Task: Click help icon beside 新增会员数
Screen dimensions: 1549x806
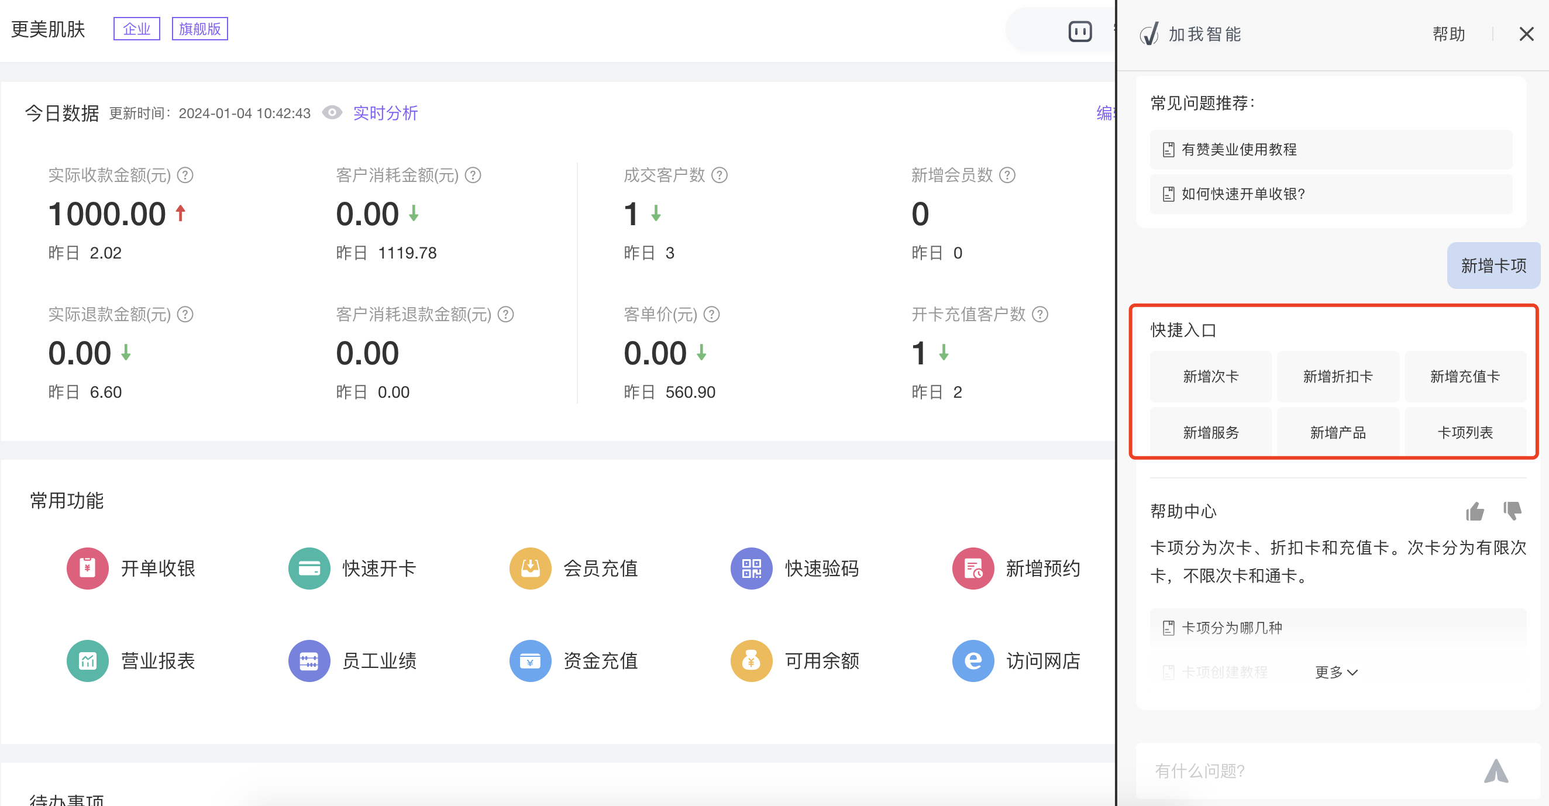Action: tap(1007, 175)
